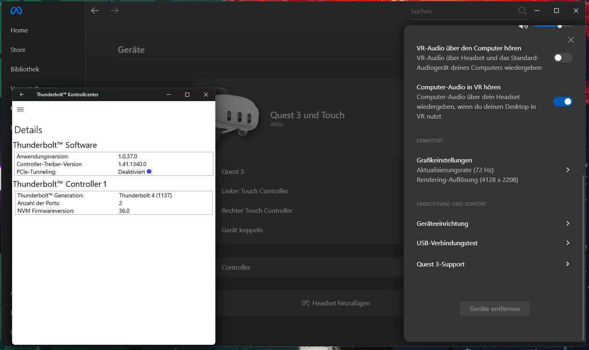Click Gerät koppeln
Viewport: 589px width, 350px height.
[x=242, y=230]
